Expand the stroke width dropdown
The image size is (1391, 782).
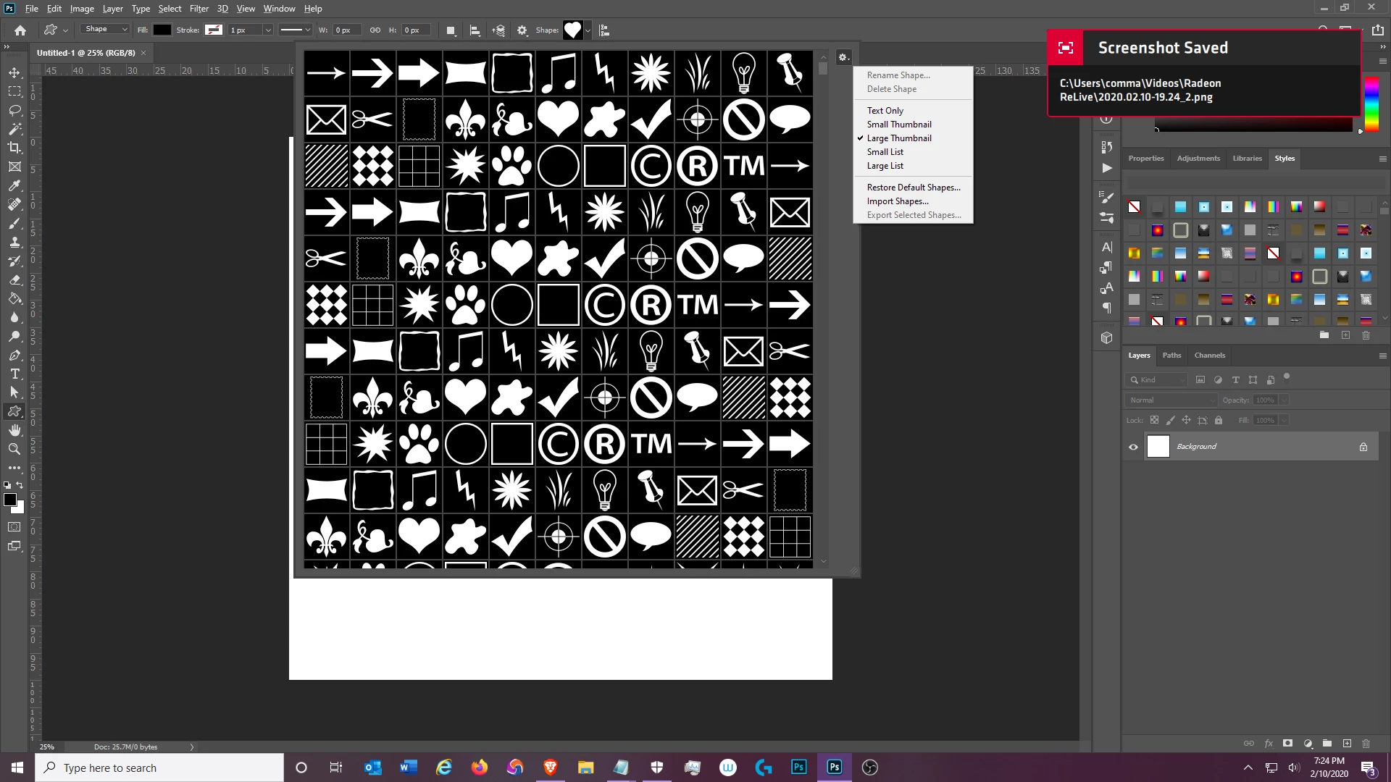click(x=267, y=30)
